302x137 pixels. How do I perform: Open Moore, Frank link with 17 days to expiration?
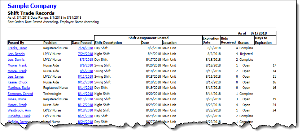point(17,65)
